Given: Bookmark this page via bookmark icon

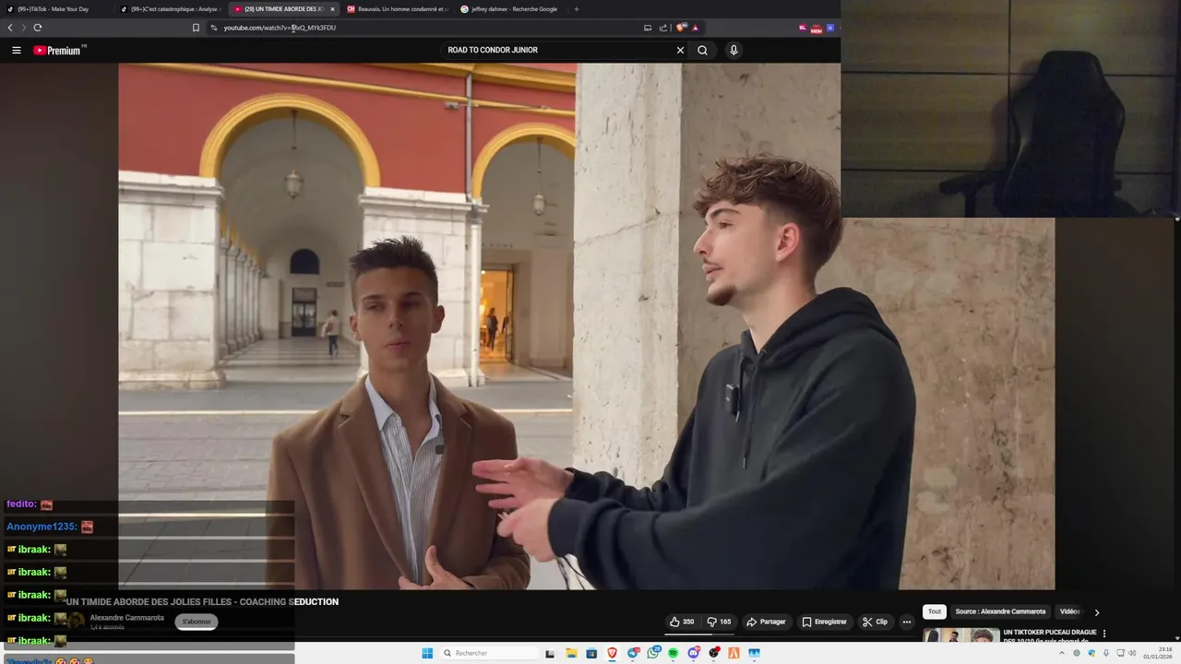Looking at the screenshot, I should point(196,28).
